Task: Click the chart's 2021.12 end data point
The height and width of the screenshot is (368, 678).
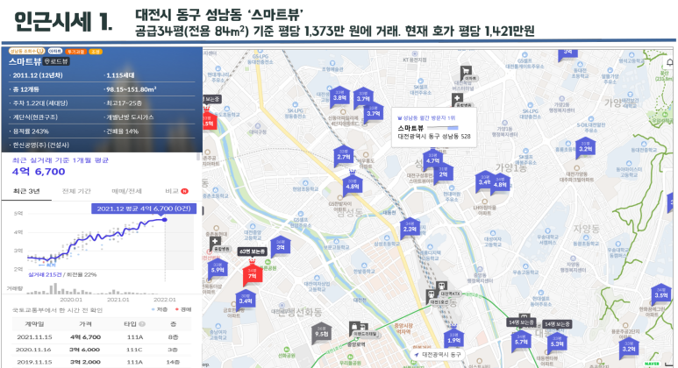Action: click(x=164, y=220)
